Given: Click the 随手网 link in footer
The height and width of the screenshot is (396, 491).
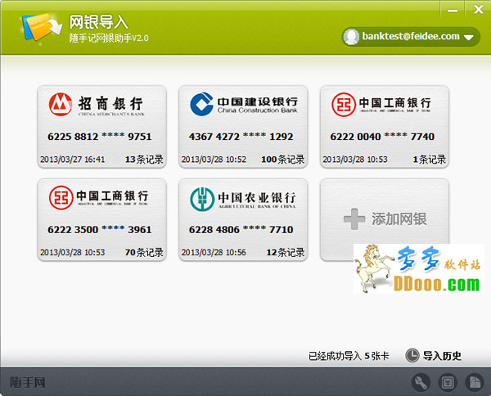Looking at the screenshot, I should [28, 382].
